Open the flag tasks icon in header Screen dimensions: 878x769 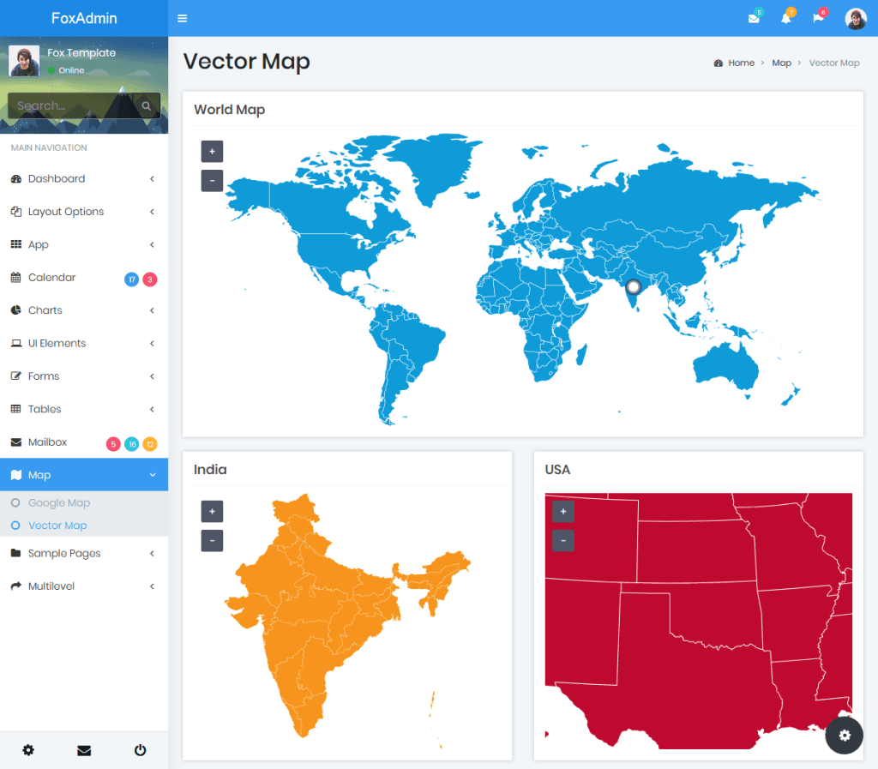818,19
